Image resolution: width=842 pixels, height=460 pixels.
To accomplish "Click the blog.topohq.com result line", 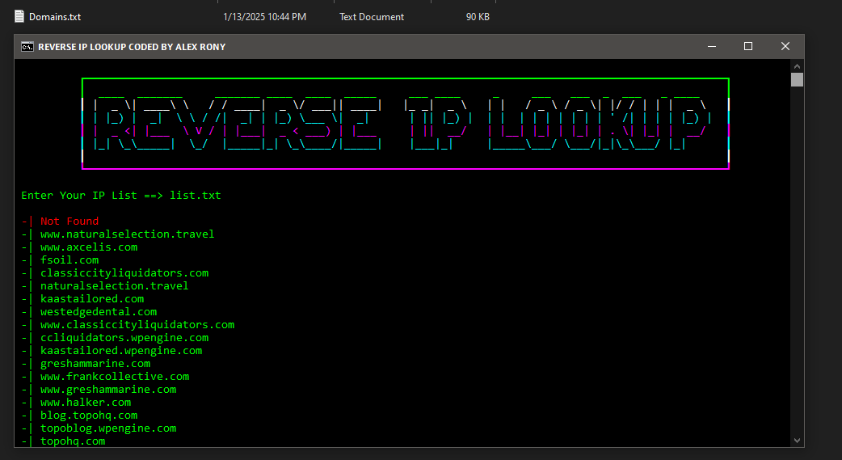I will 89,416.
